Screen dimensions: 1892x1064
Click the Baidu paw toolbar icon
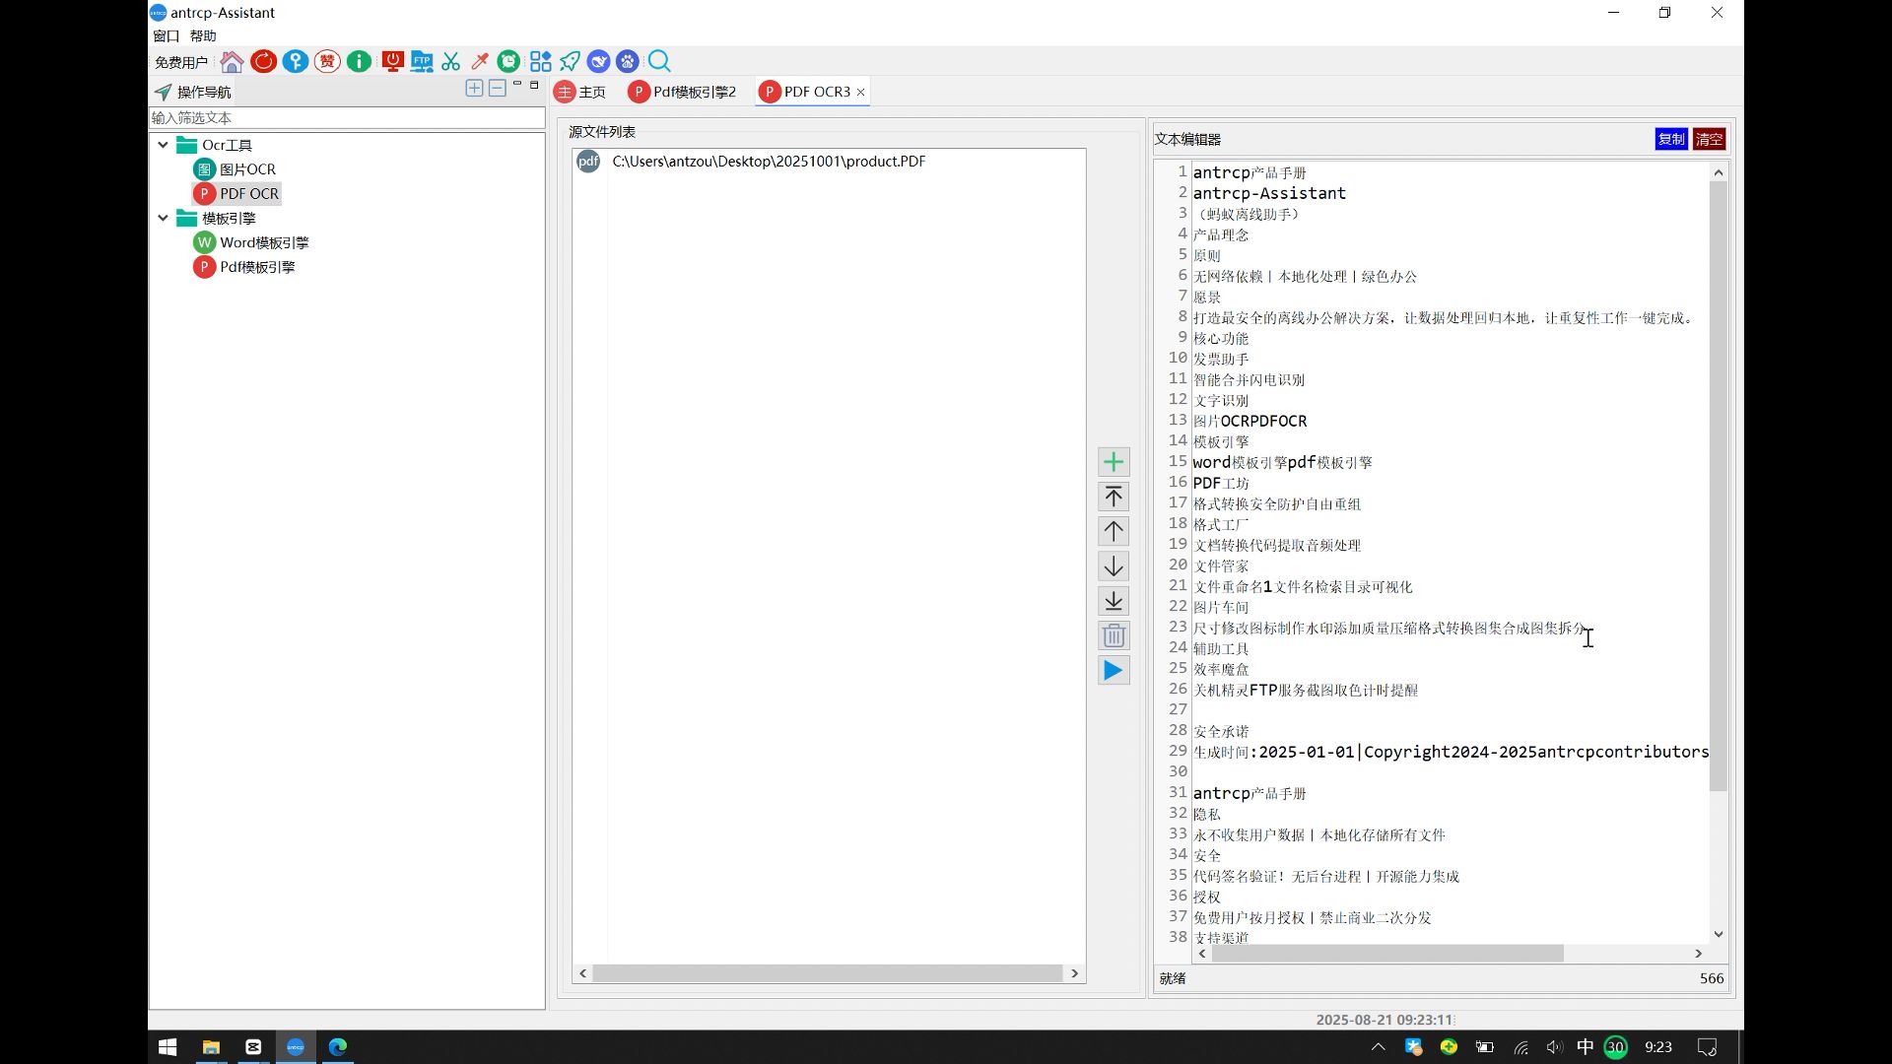tap(628, 62)
